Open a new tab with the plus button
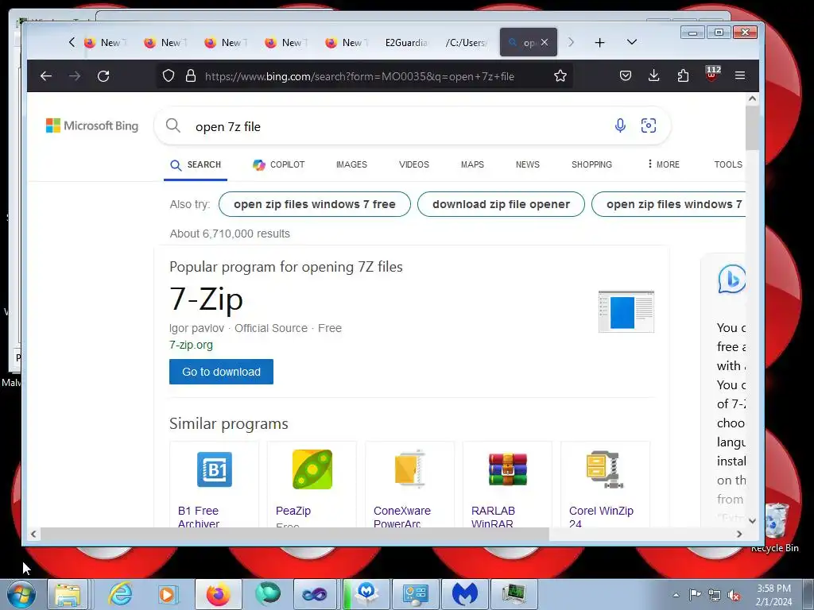This screenshot has width=814, height=610. coord(599,43)
